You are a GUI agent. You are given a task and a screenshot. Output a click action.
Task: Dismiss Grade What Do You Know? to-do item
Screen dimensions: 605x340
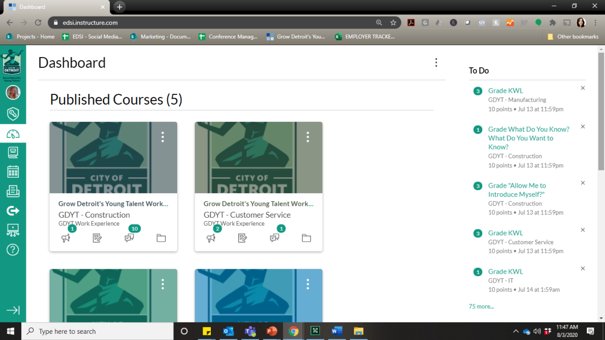tap(583, 126)
